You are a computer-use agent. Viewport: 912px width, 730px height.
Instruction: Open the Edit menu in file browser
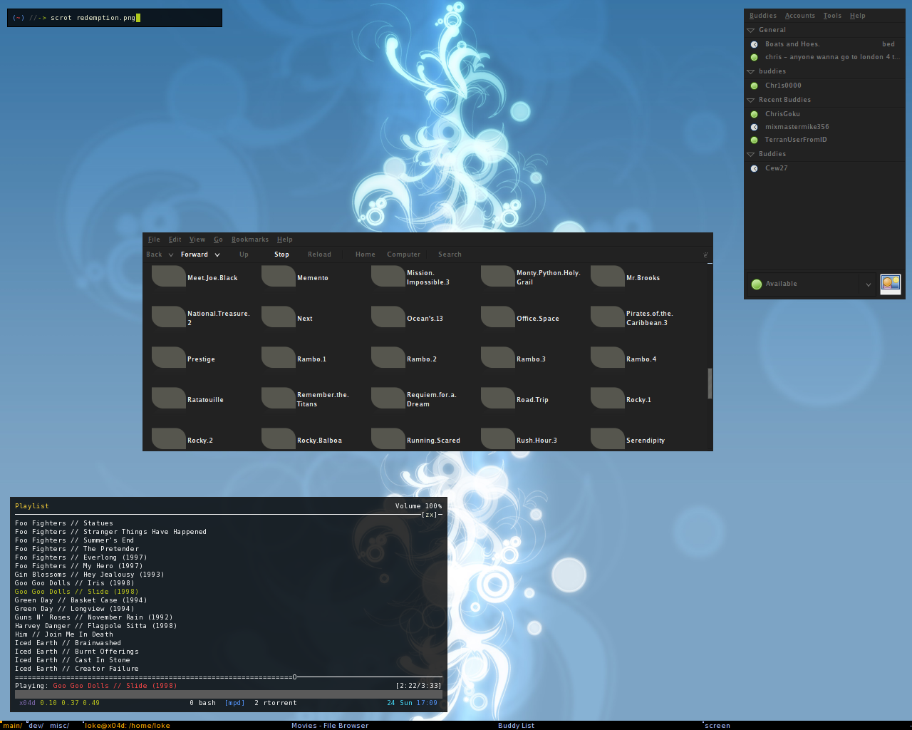(175, 240)
